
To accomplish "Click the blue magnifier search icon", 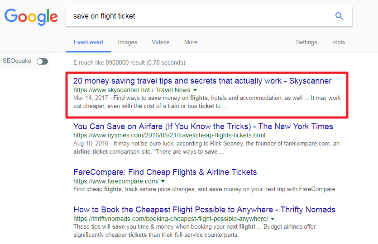I will coord(339,16).
